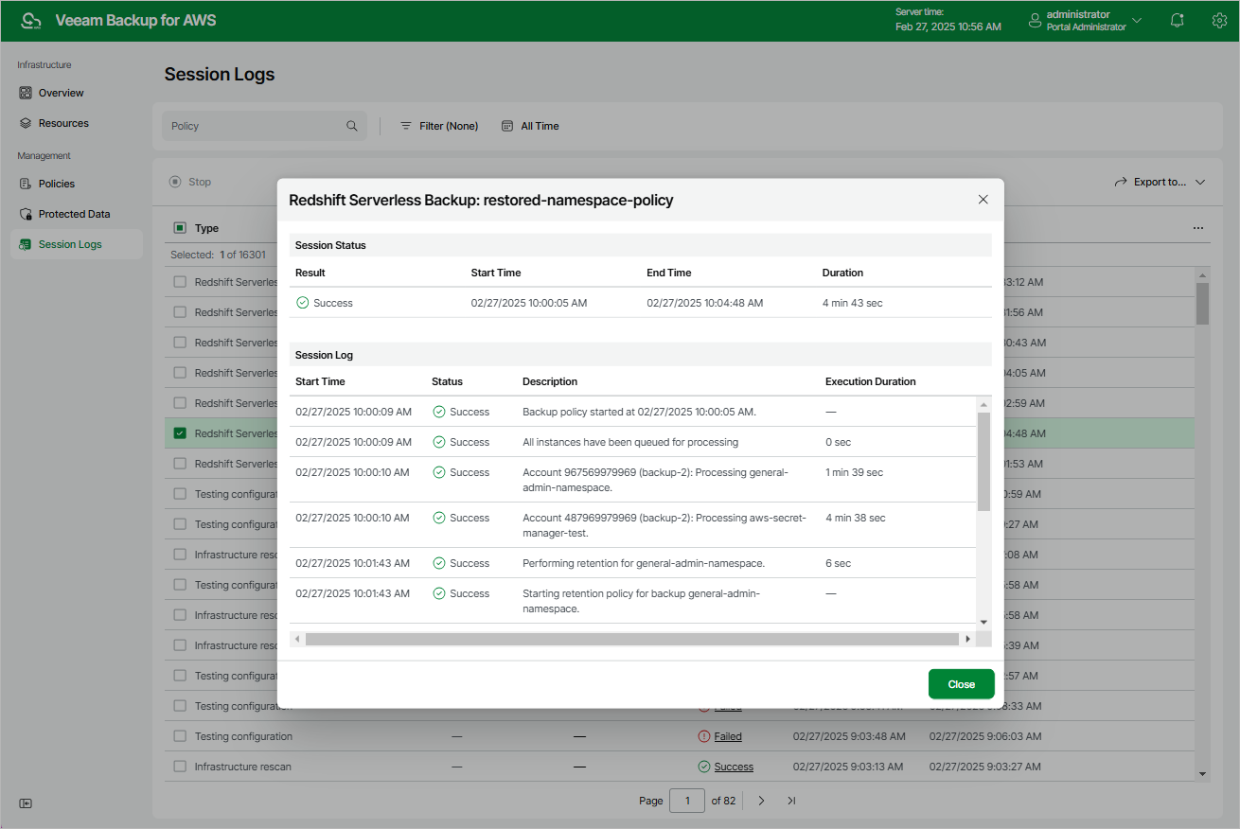Click the Stop button
1240x829 pixels.
tap(190, 182)
